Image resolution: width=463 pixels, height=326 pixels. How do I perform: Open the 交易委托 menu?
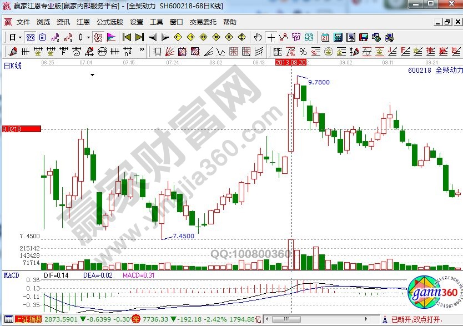click(203, 22)
